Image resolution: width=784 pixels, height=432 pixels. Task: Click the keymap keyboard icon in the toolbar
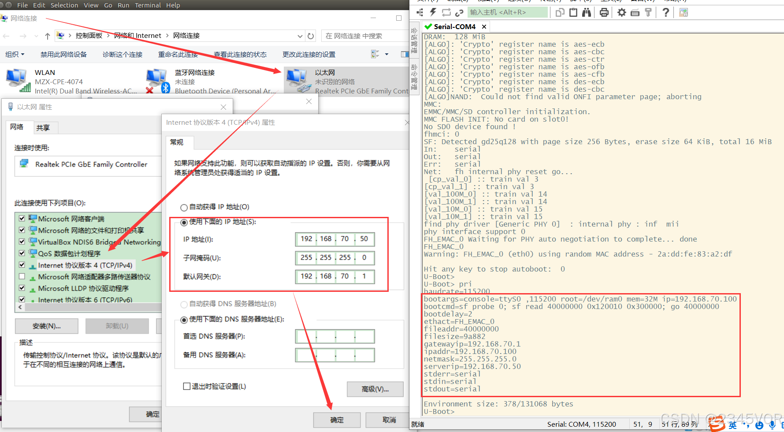(x=635, y=12)
